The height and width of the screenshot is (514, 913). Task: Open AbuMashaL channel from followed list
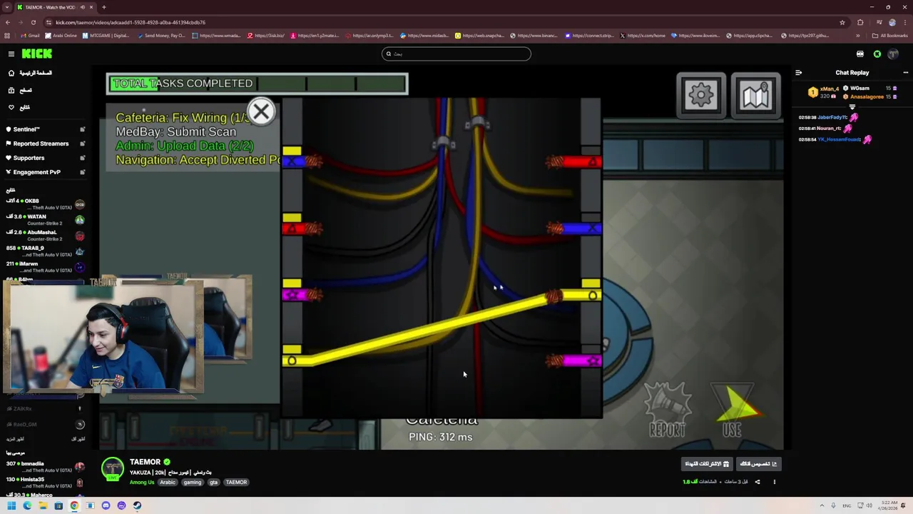point(44,236)
